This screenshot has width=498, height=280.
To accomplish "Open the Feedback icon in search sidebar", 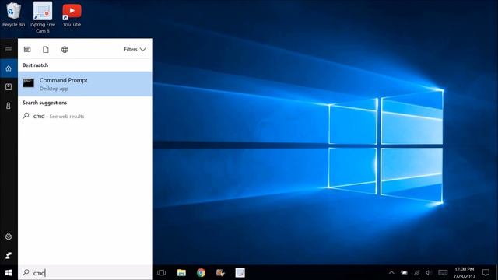I will pyautogui.click(x=9, y=255).
